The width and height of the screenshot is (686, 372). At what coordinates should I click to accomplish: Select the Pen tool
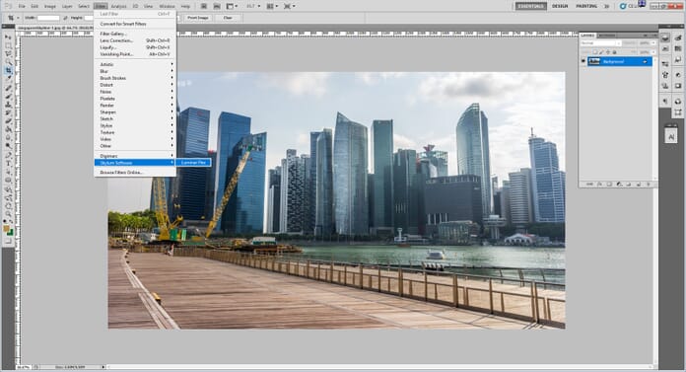[x=8, y=155]
